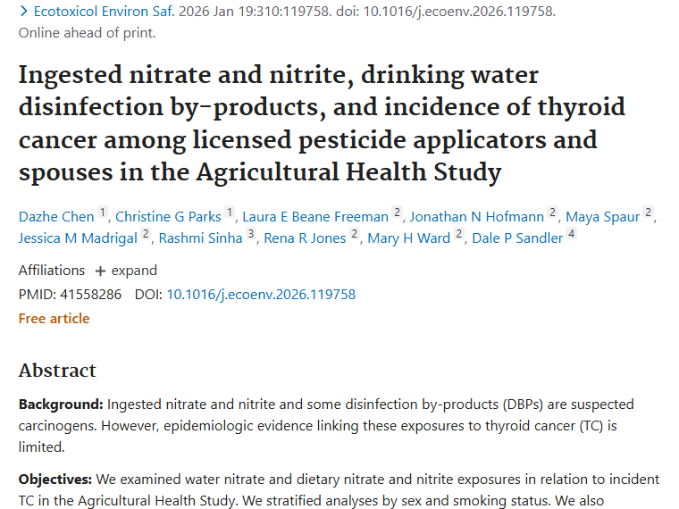Click affiliation superscript 3 after Rashmi Sinha

pyautogui.click(x=251, y=235)
